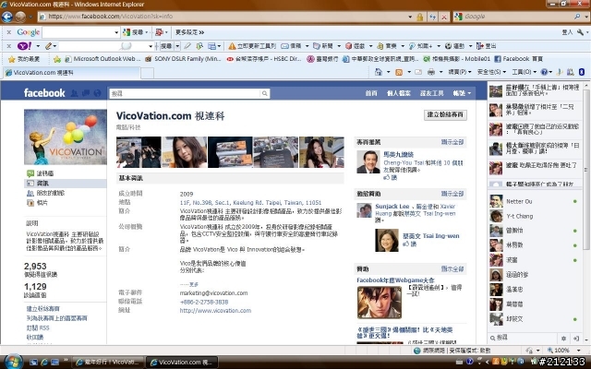Click the padlock security icon in address bar

pyautogui.click(x=420, y=17)
